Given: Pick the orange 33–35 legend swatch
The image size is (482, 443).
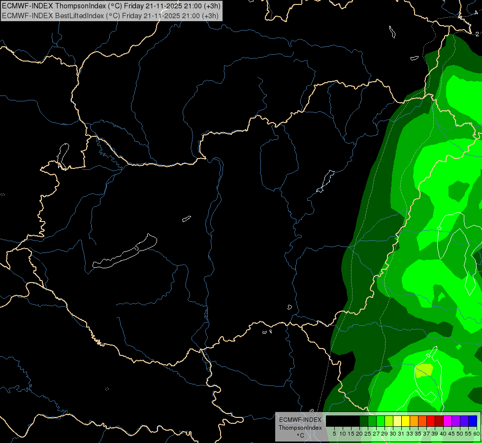Looking at the screenshot, I should point(414,421).
